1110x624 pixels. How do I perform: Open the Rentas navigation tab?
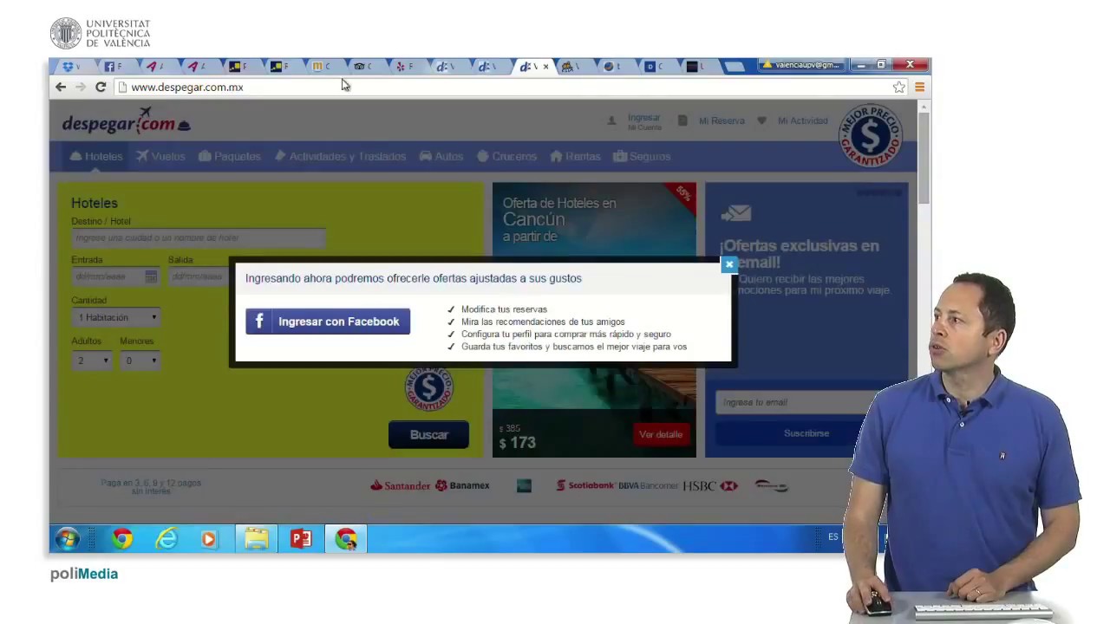pos(576,157)
